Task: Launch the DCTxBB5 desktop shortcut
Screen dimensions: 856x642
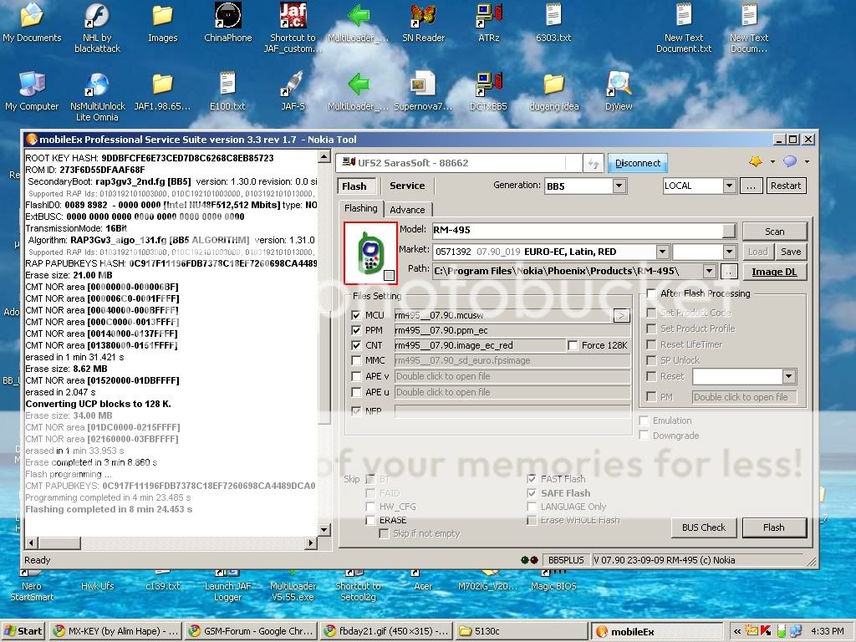Action: pos(488,92)
